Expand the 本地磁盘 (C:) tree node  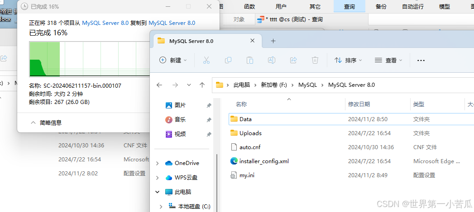(x=161, y=207)
